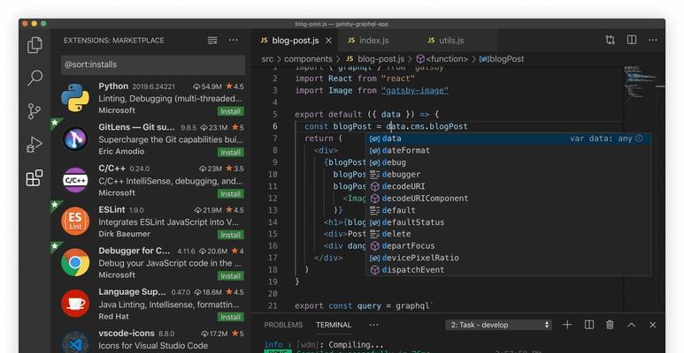
Task: Click the vscode-icons extension logo
Action: click(x=75, y=342)
